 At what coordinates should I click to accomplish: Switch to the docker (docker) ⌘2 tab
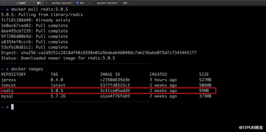click(65, 3)
